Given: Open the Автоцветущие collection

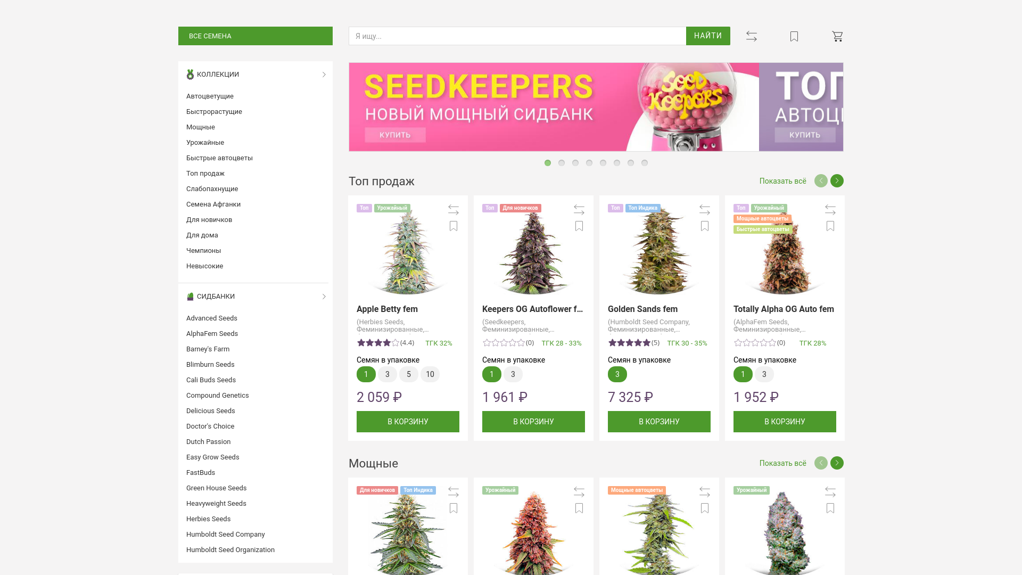Looking at the screenshot, I should [x=210, y=96].
